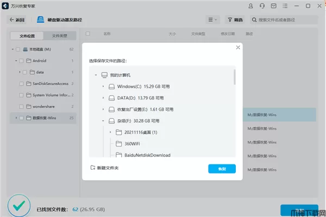Click the wondershare folder icon

coord(29,106)
